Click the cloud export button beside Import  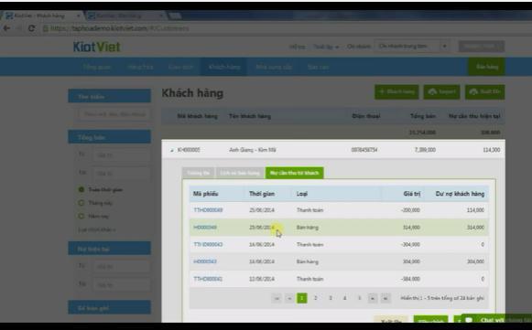point(484,91)
